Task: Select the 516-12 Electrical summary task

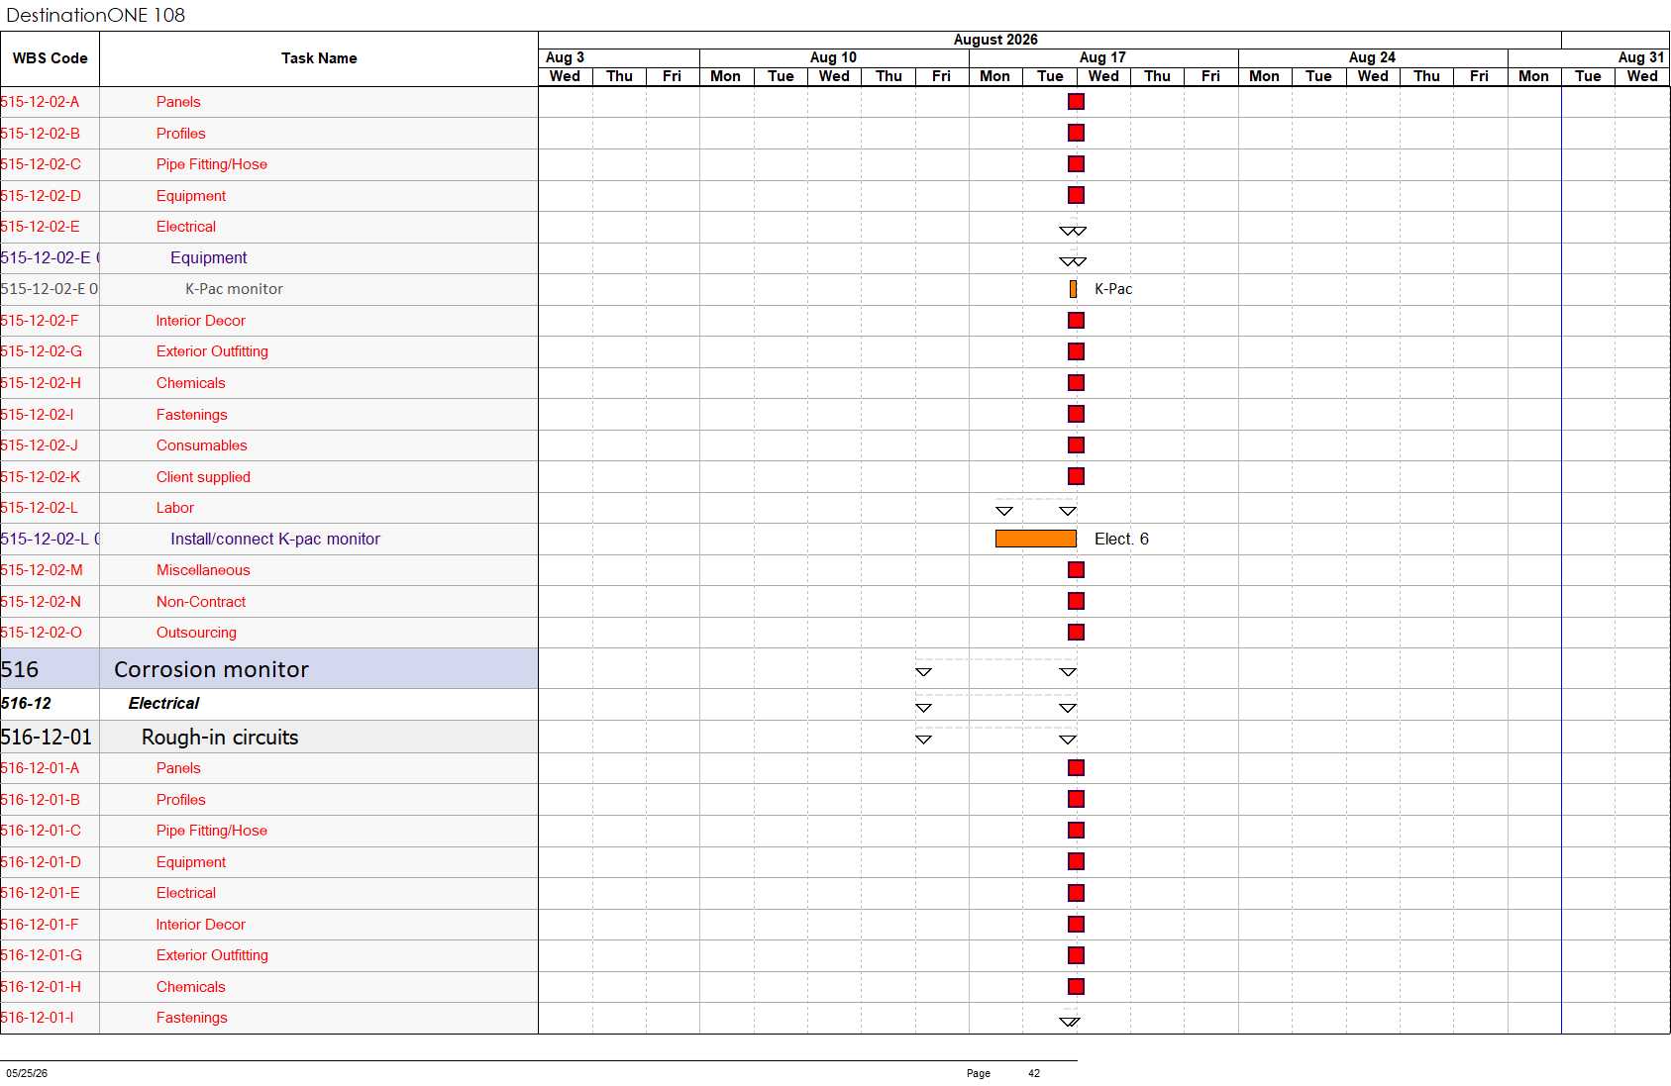Action: pyautogui.click(x=163, y=704)
